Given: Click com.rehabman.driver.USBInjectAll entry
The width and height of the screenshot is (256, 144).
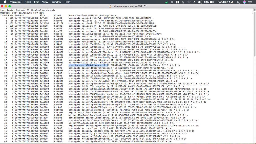Looking at the screenshot, I should tap(127, 118).
